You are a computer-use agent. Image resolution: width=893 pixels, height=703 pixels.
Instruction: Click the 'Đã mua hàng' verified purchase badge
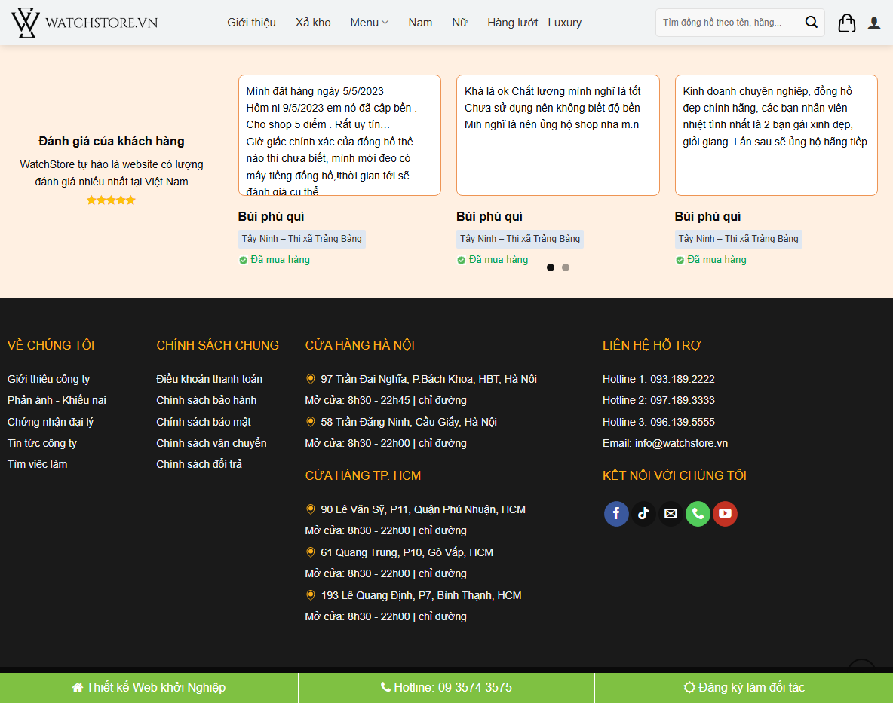point(274,259)
